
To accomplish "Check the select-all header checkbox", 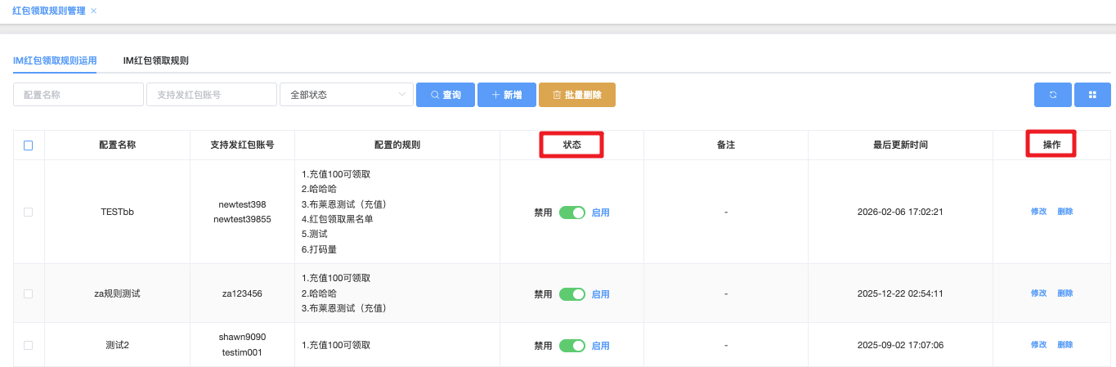I will tap(29, 145).
